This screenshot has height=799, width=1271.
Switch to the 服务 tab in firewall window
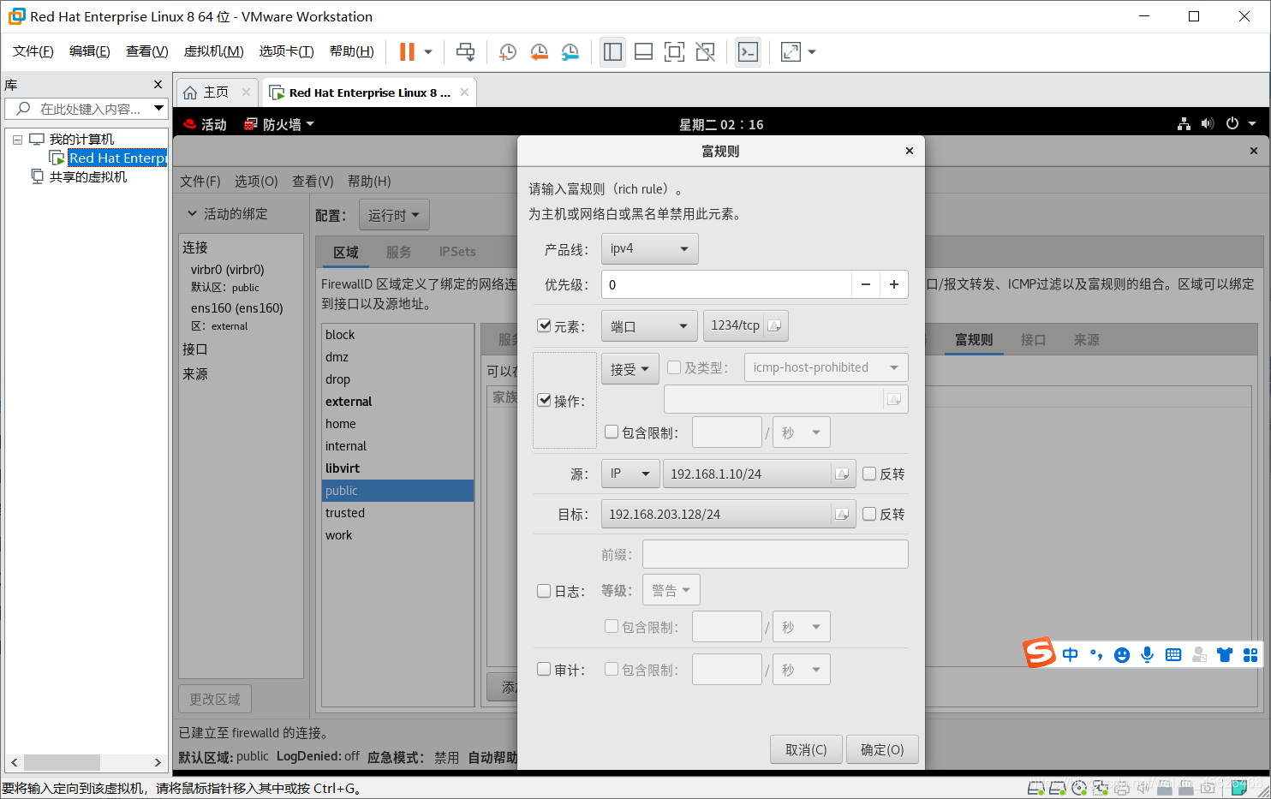(398, 252)
